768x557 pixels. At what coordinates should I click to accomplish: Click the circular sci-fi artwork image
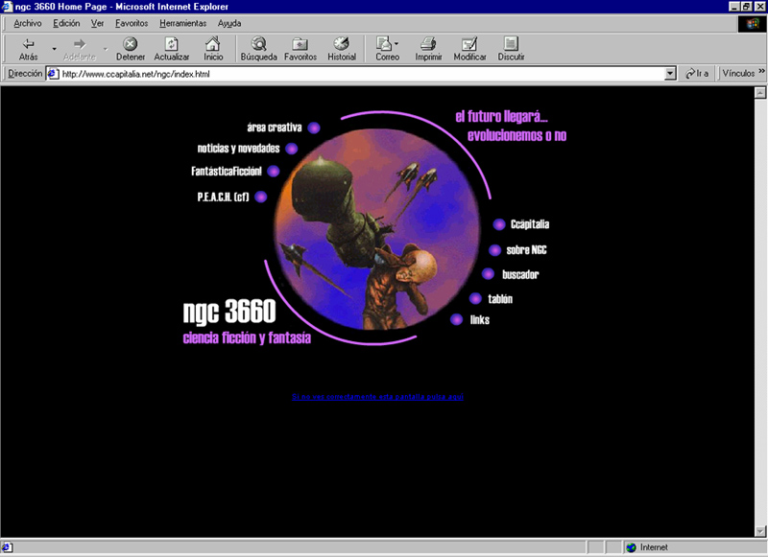point(377,229)
